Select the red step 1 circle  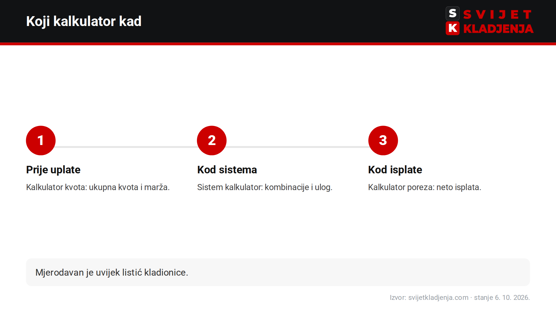pos(41,140)
